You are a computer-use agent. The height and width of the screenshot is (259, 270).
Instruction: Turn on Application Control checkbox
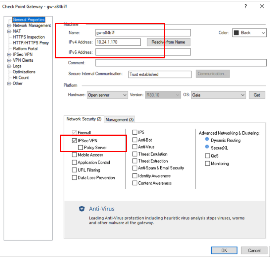point(74,163)
